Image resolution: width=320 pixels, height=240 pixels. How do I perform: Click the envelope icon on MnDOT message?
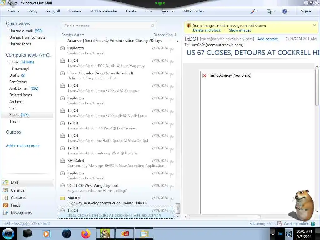tap(62, 198)
